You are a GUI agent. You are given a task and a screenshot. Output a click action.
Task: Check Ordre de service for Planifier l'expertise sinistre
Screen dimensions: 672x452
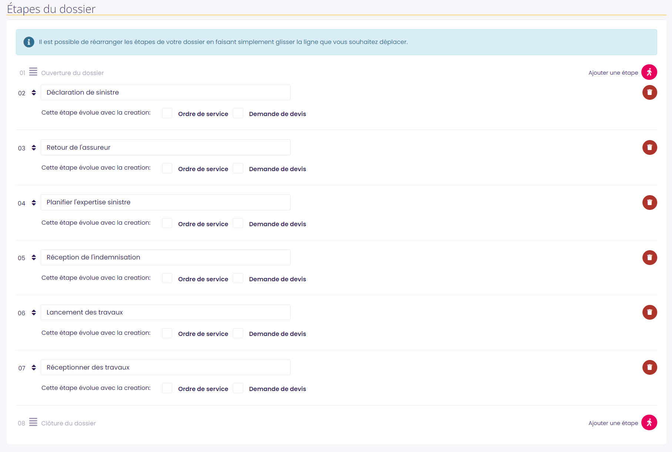tap(167, 223)
